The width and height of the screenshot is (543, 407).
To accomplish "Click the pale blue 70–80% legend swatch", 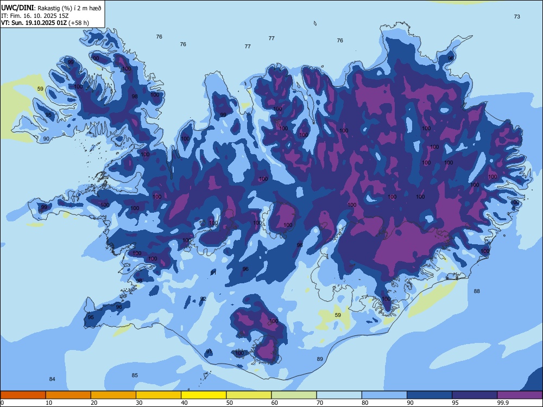I will pyautogui.click(x=339, y=395).
